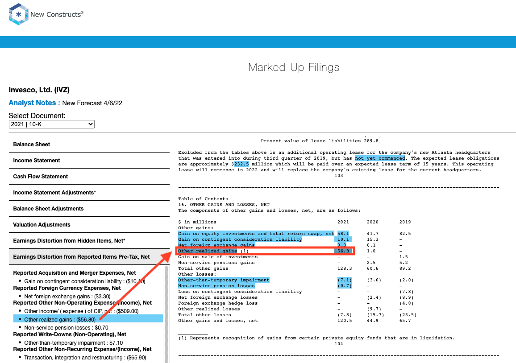This screenshot has height=363, width=516.
Task: Click highlighted value 10.1 in filing
Action: coord(344,239)
